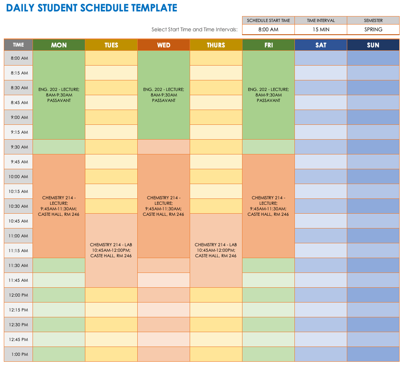Click the THURS column header
Image resolution: width=403 pixels, height=366 pixels.
click(x=216, y=45)
